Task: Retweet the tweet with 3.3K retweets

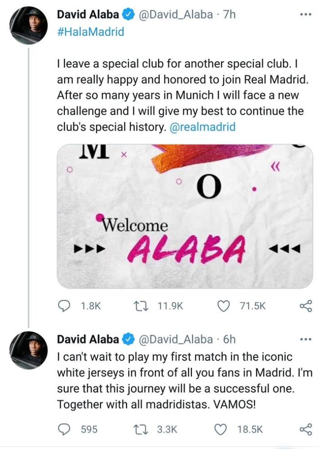Action: (148, 429)
